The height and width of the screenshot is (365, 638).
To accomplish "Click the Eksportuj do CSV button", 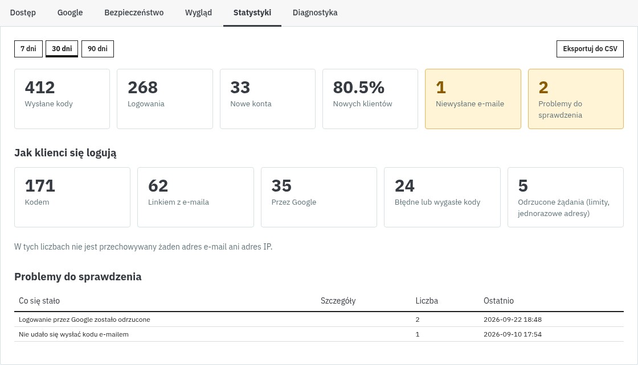I will coord(590,49).
